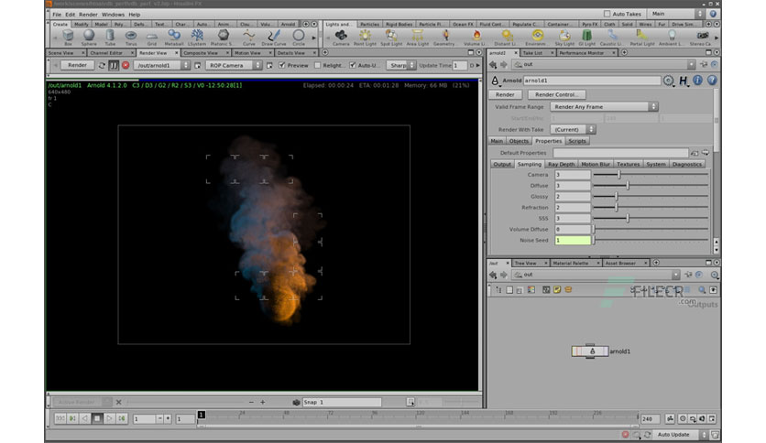Add an Ambient Light from the shelf
This screenshot has width=766, height=443.
point(672,38)
